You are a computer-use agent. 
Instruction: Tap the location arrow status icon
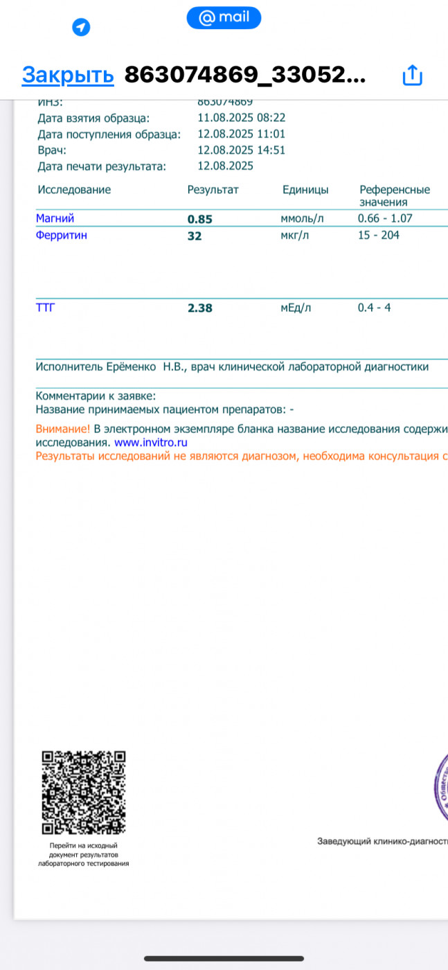click(x=82, y=28)
